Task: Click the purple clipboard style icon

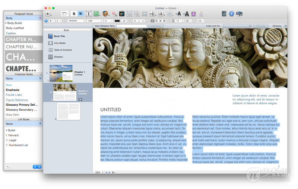Action: tap(193, 14)
